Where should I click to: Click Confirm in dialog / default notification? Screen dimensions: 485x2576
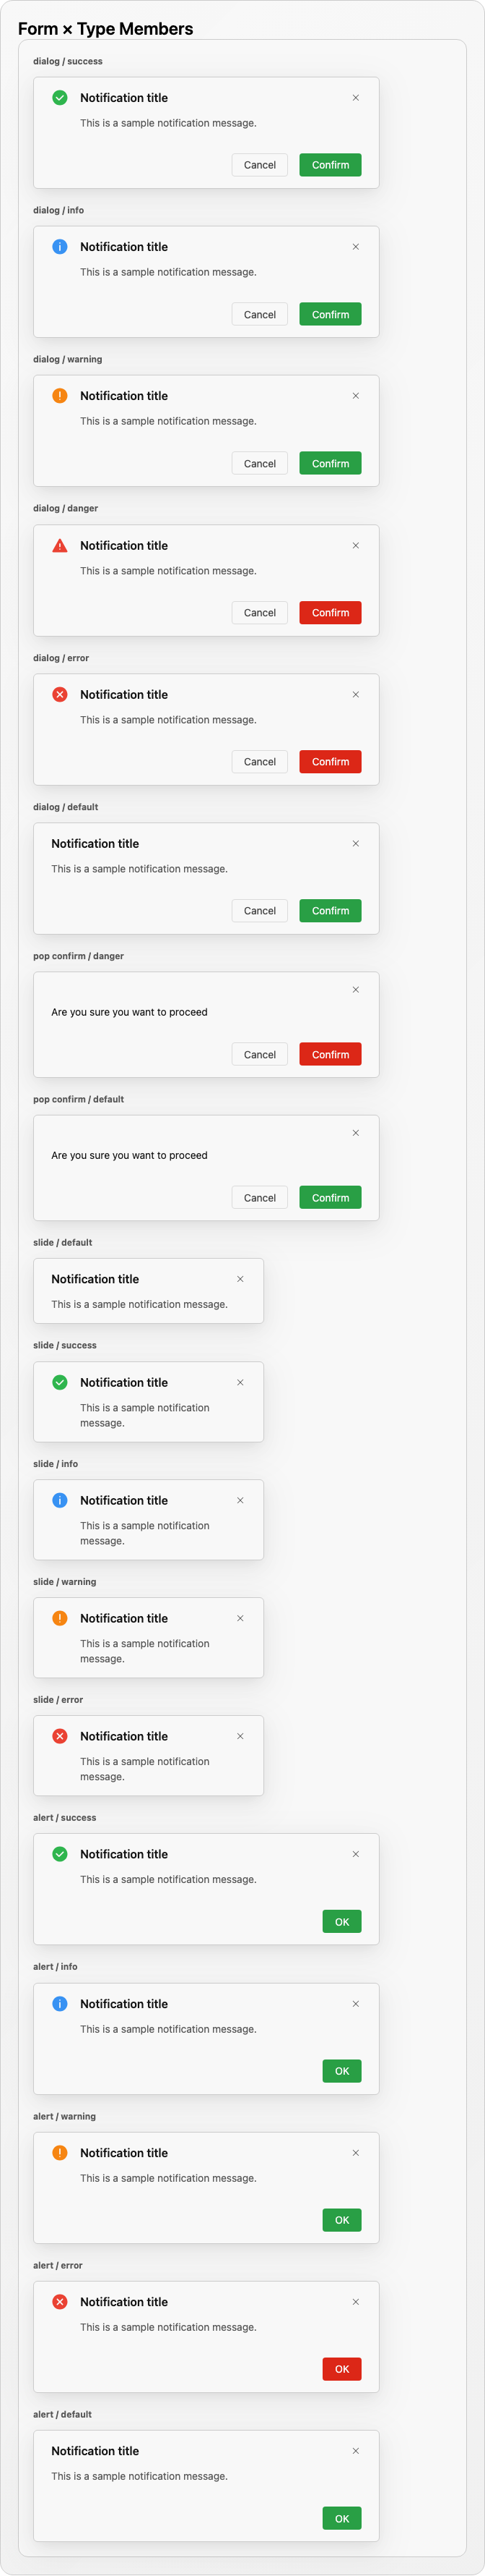tap(331, 910)
